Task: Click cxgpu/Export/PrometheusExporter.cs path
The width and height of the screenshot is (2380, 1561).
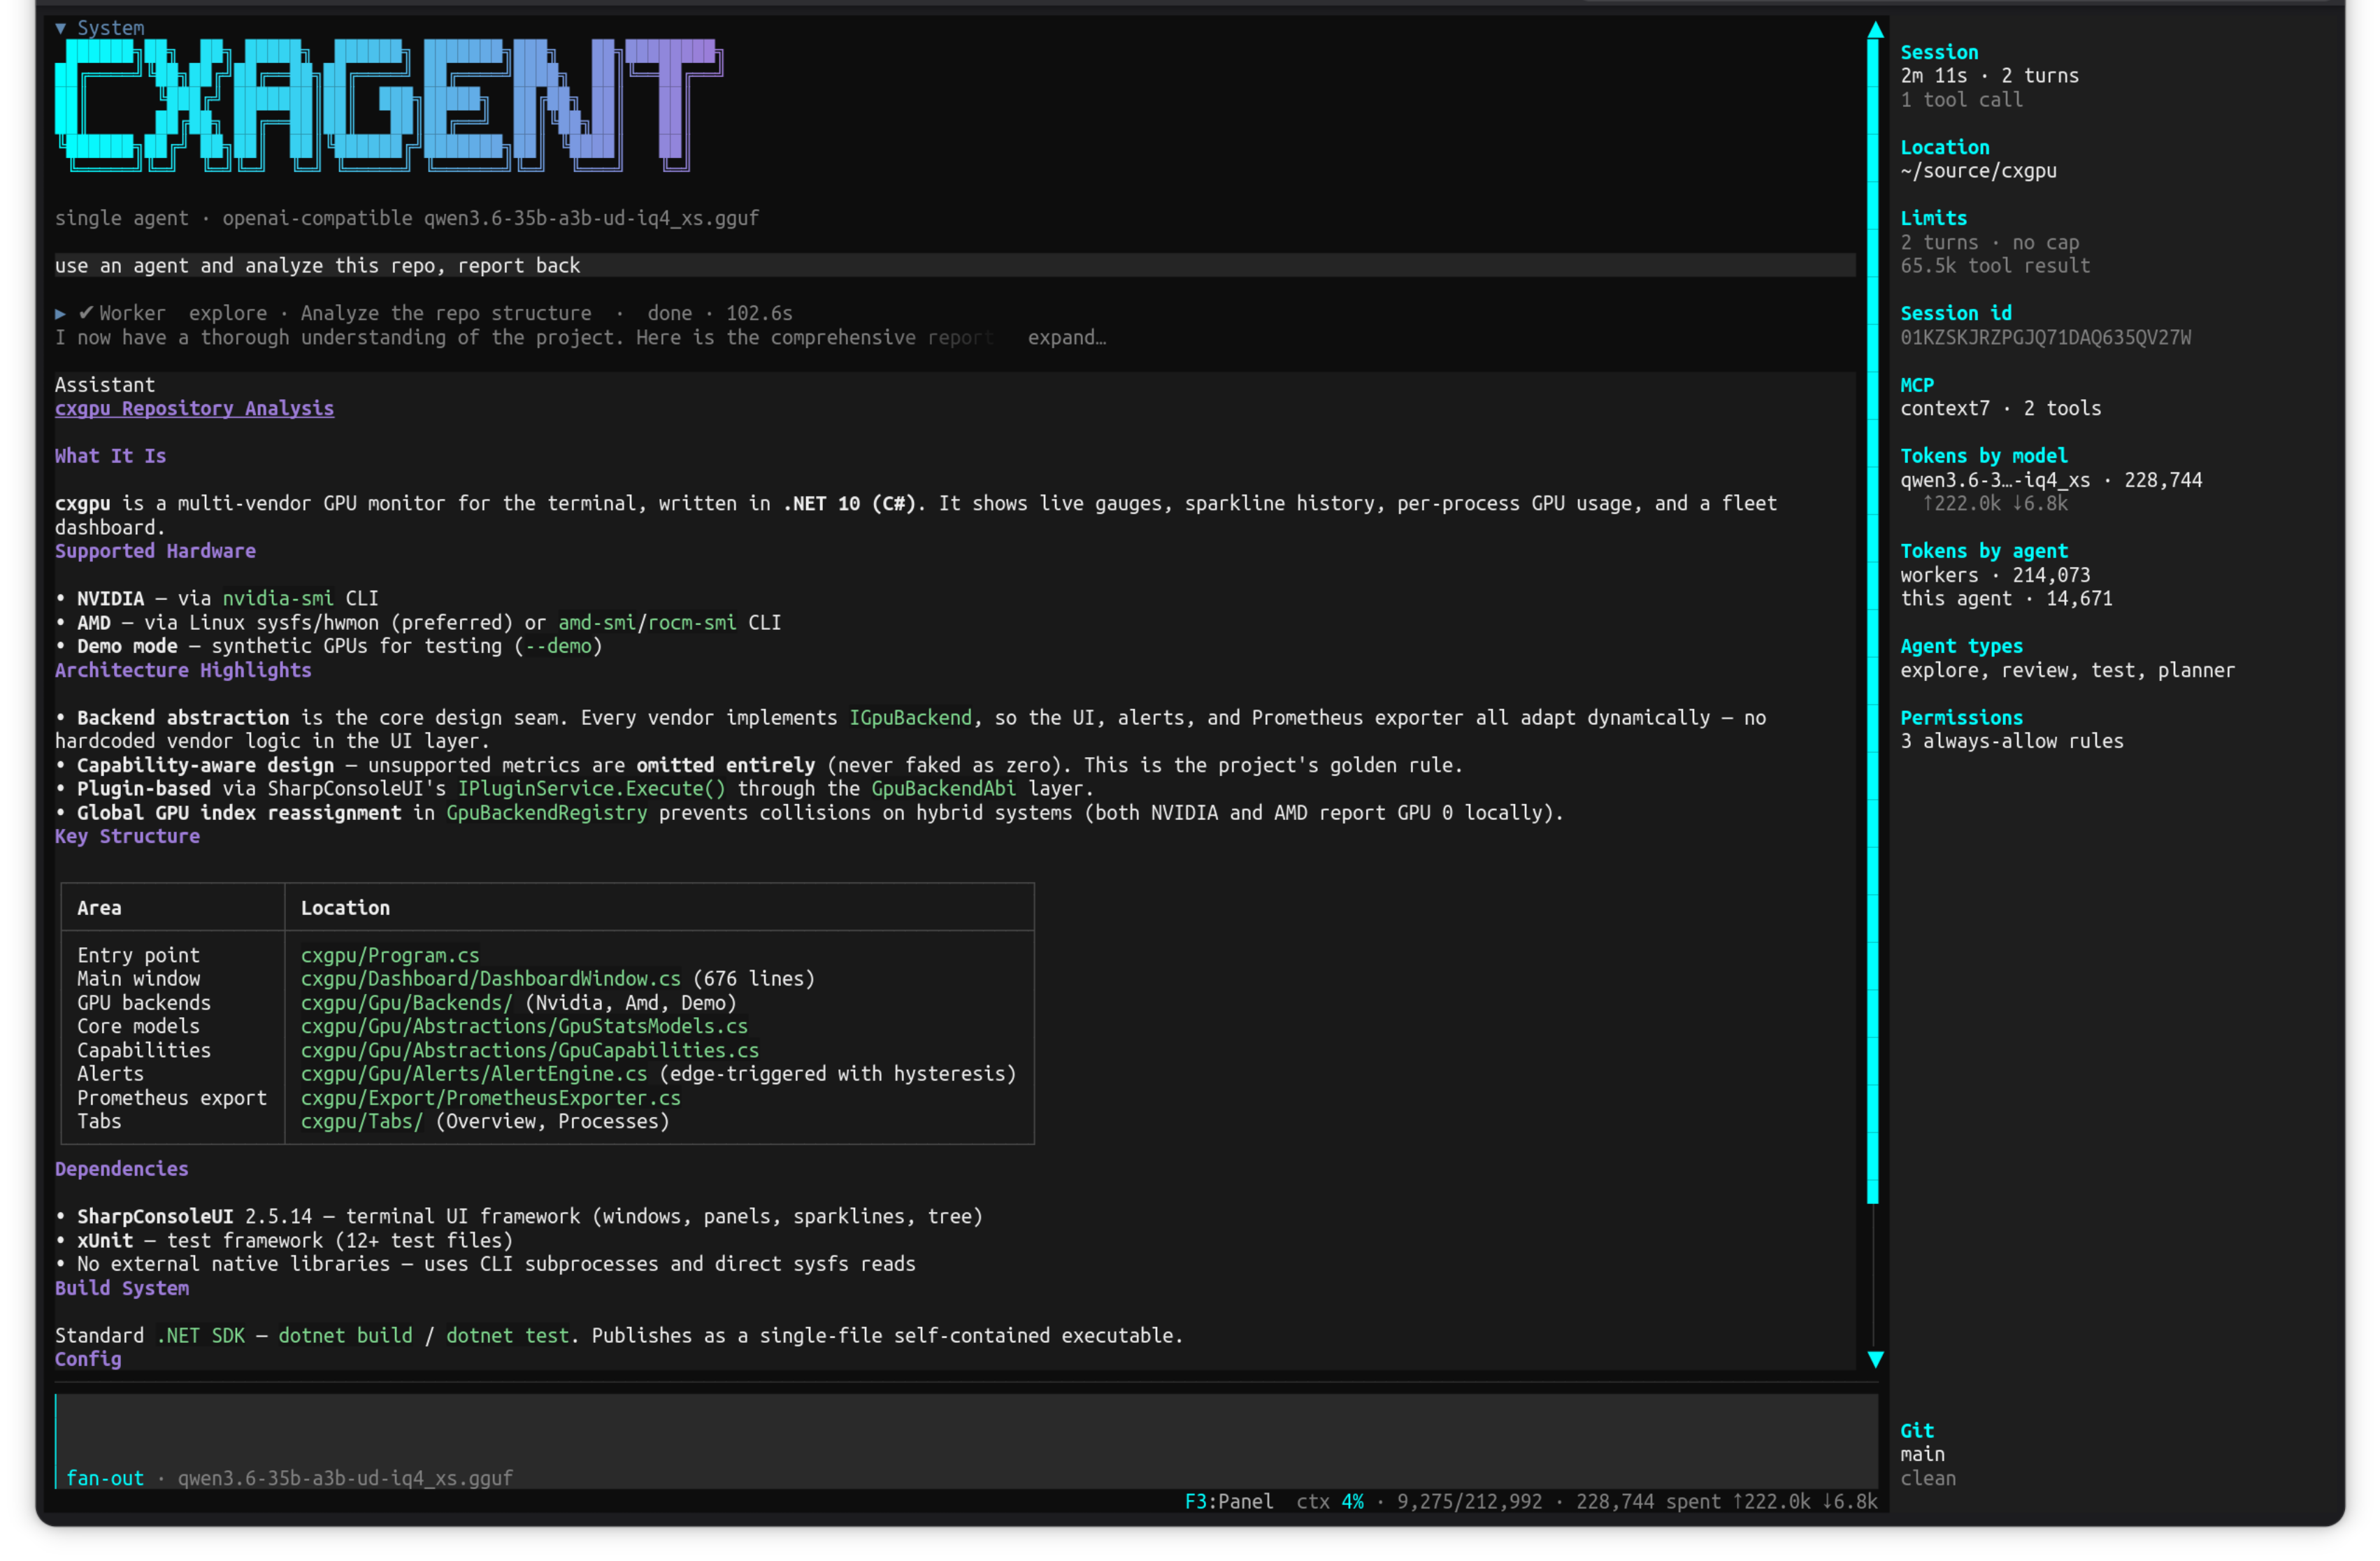Action: click(x=490, y=1097)
